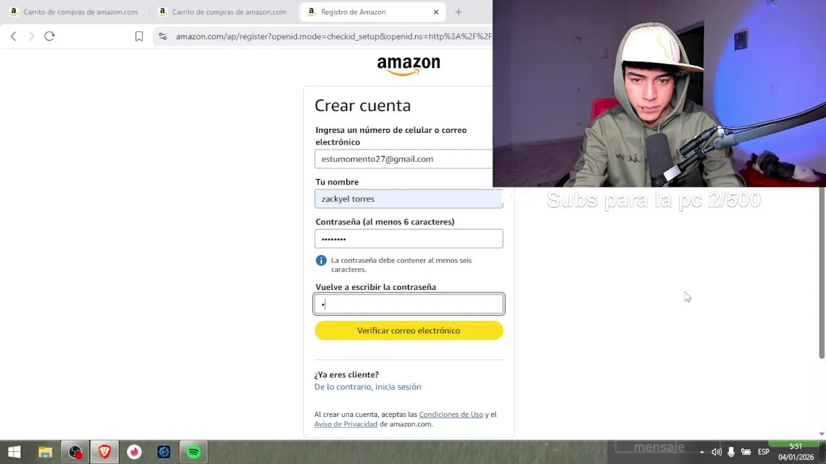Open Spotify from the taskbar

(x=194, y=452)
